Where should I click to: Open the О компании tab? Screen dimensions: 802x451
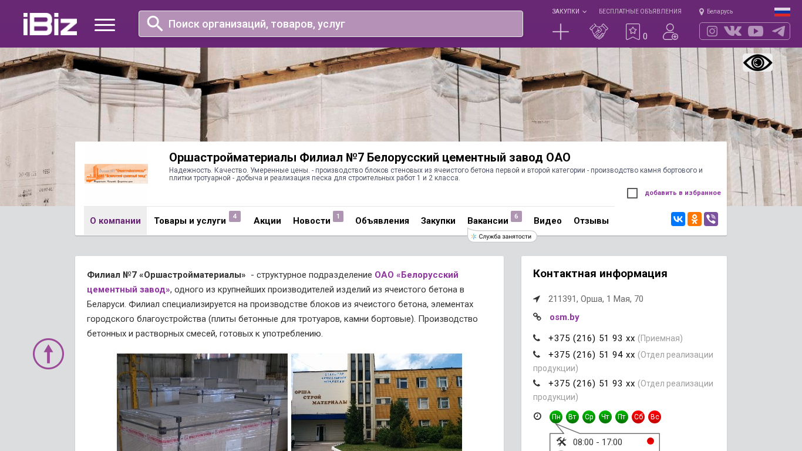tap(115, 221)
